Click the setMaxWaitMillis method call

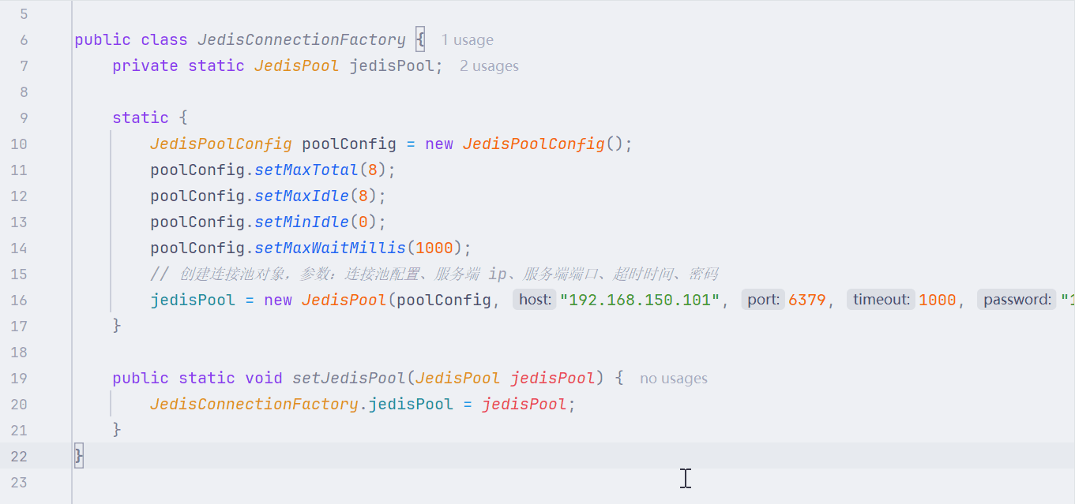(330, 248)
